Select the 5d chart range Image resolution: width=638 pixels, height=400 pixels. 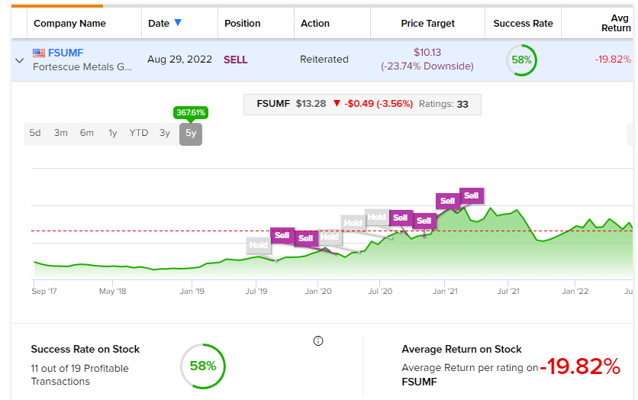click(x=35, y=133)
